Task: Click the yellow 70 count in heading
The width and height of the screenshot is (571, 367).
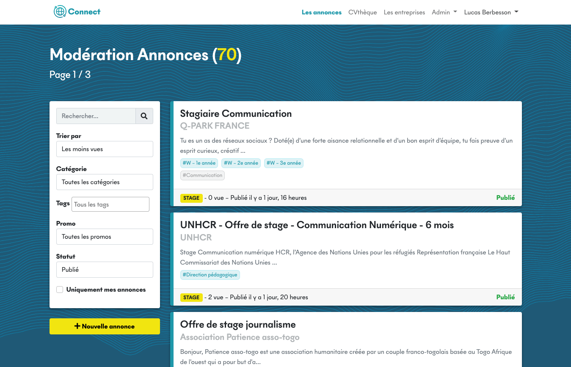Action: (x=227, y=55)
